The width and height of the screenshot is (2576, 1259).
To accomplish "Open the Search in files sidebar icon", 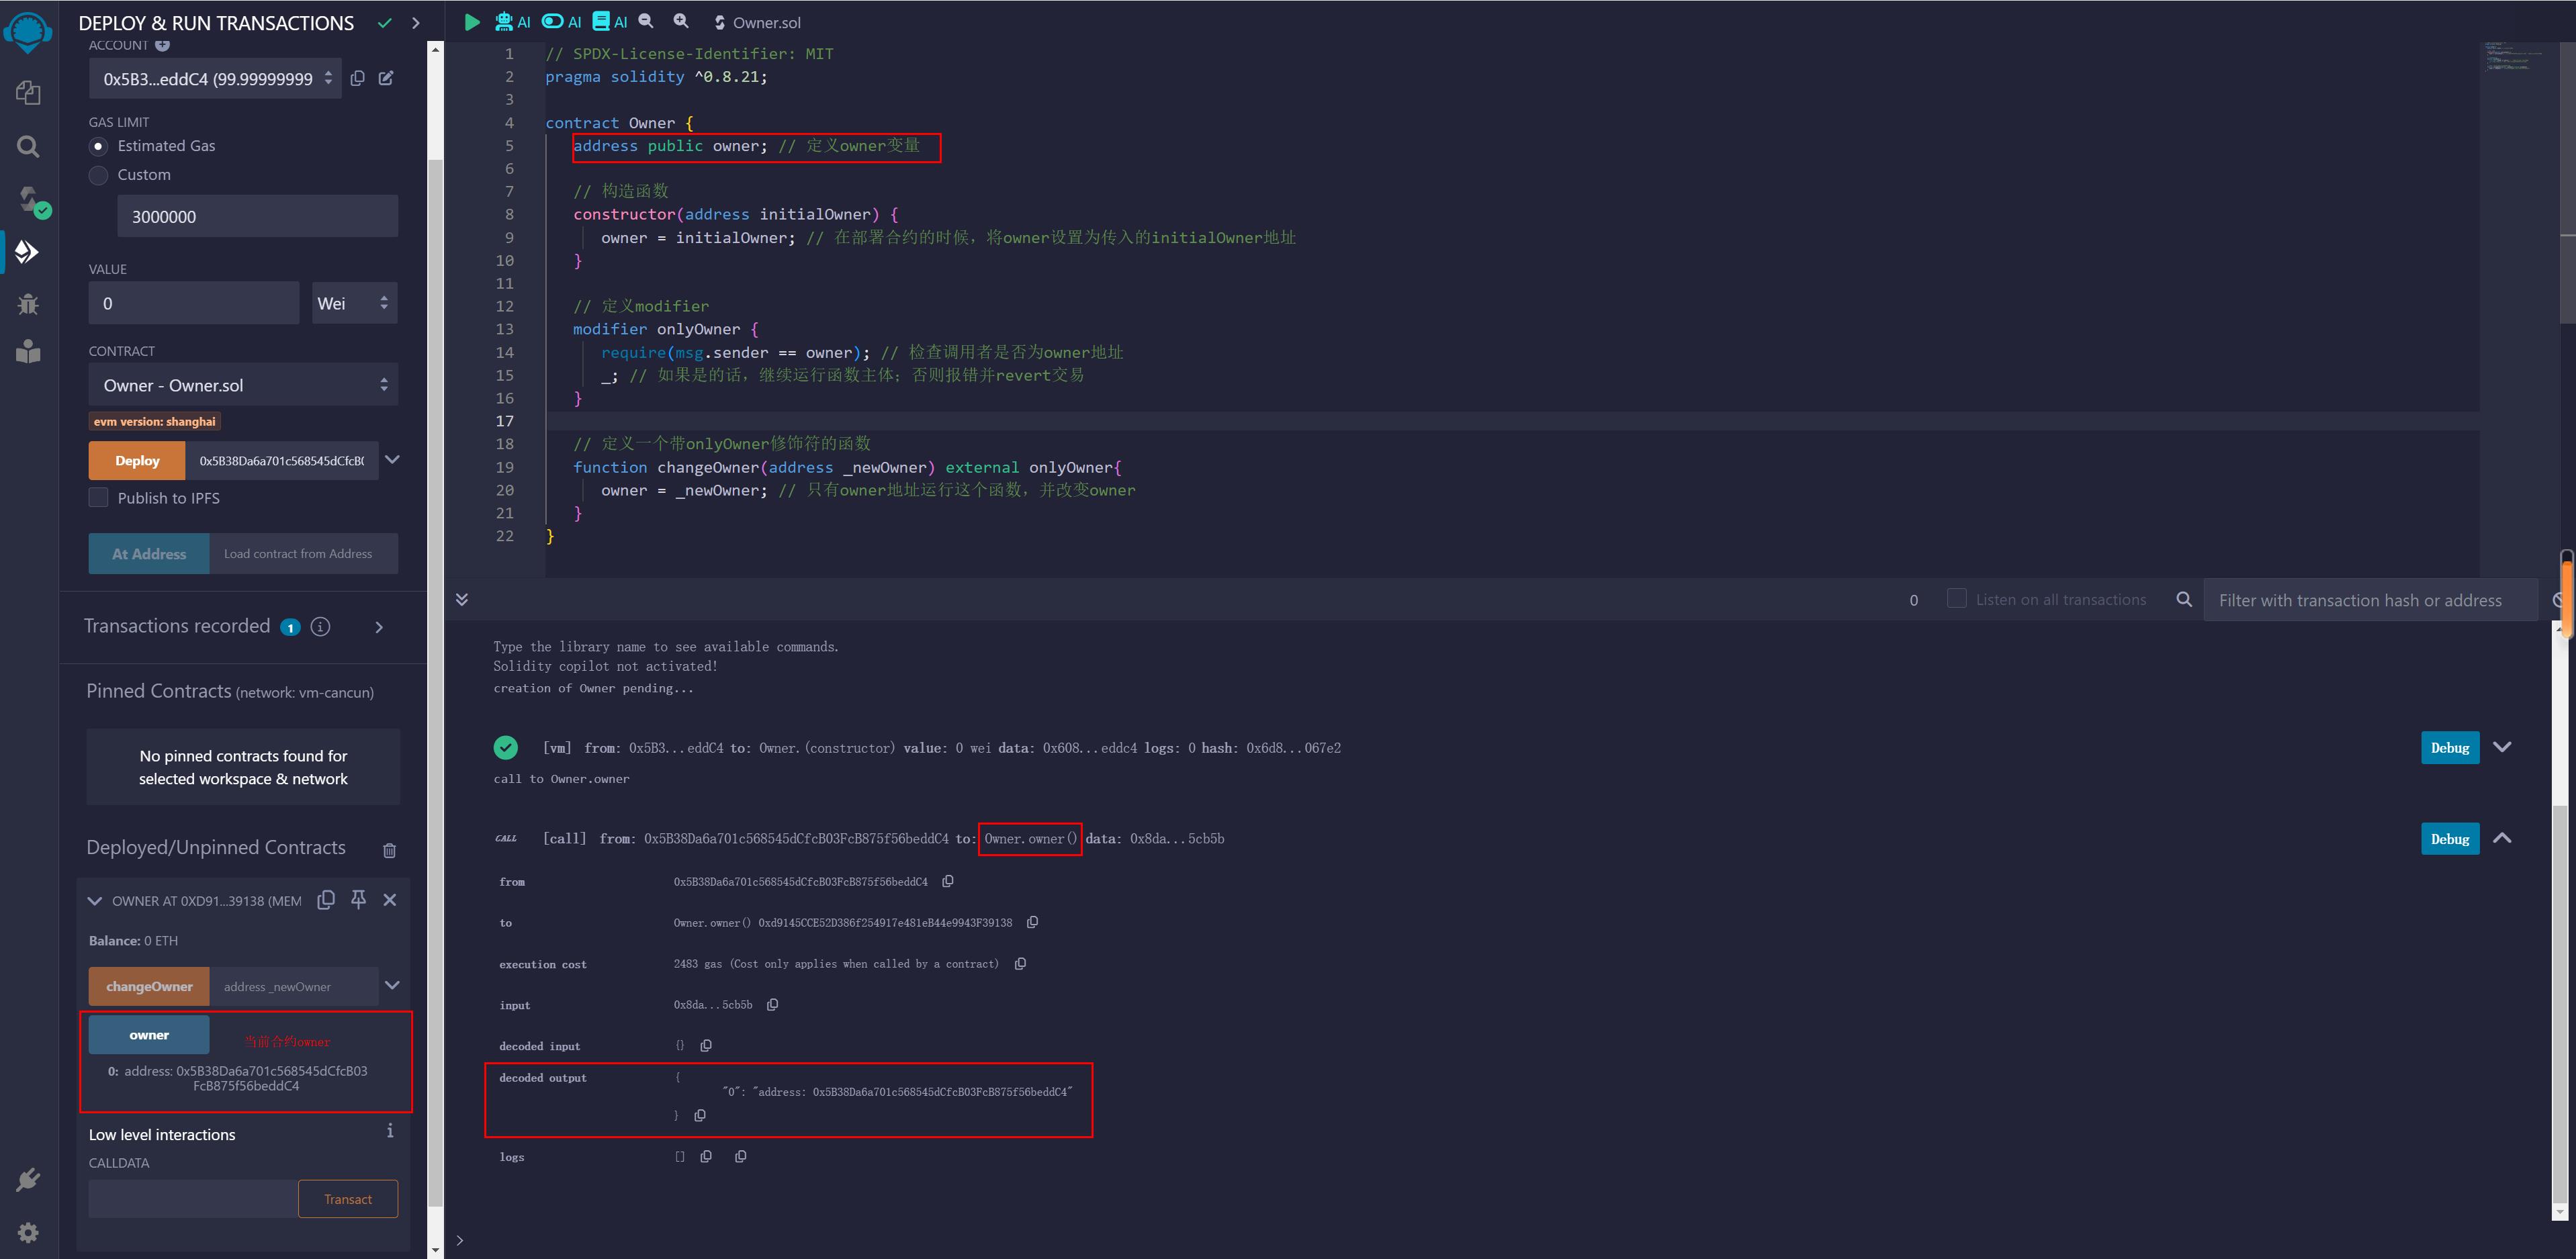I will point(28,147).
